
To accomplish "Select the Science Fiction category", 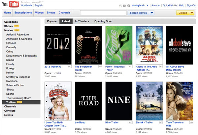I will point(15,85).
